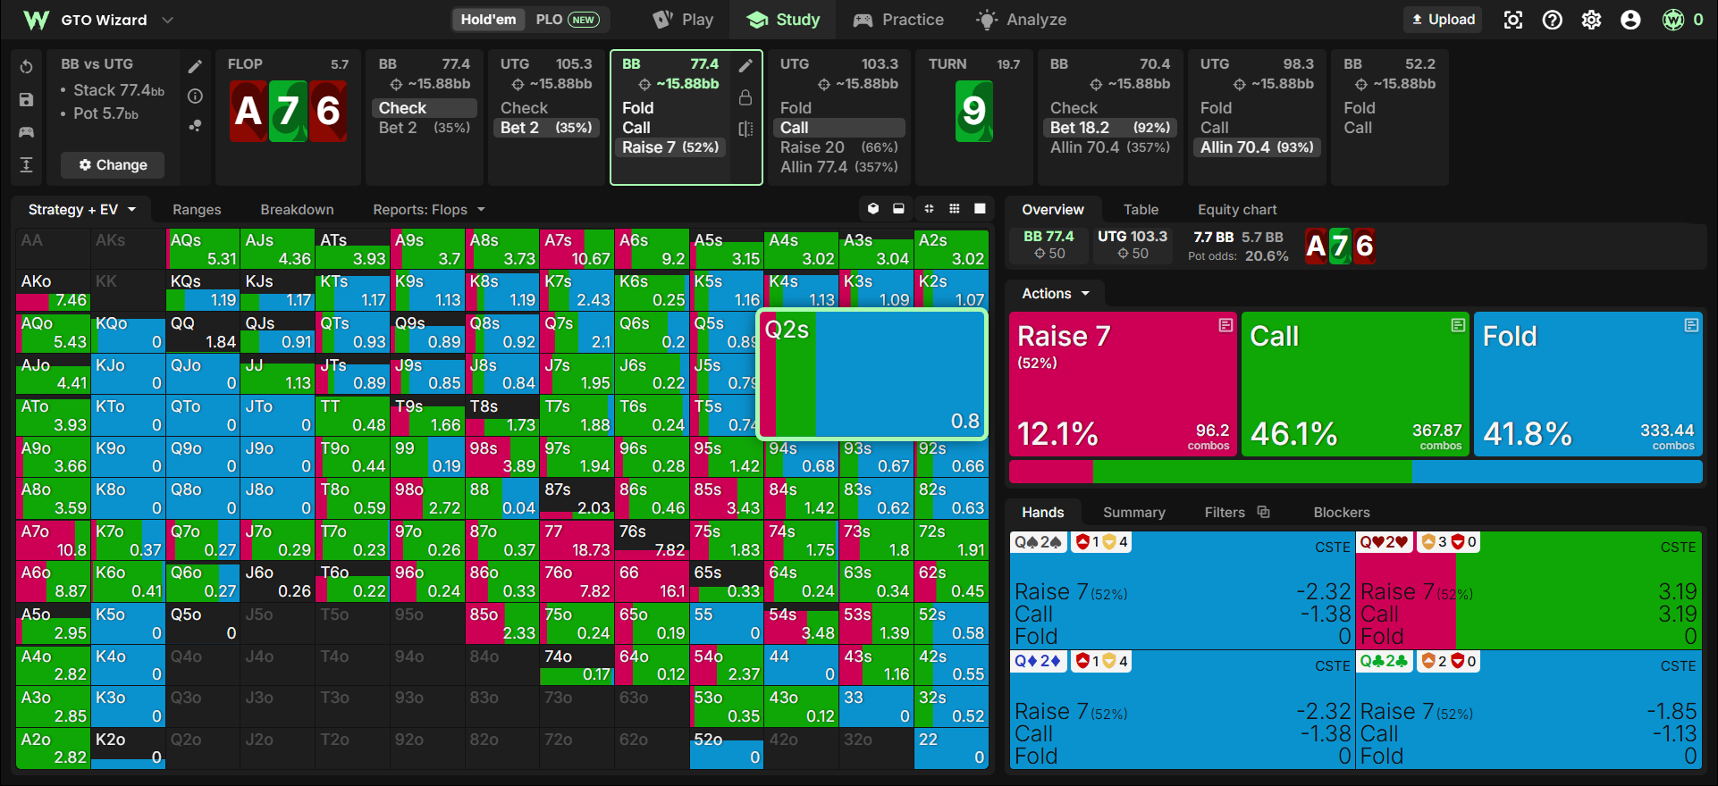Open the Reports: Flops dropdown
The width and height of the screenshot is (1718, 786).
(x=429, y=210)
